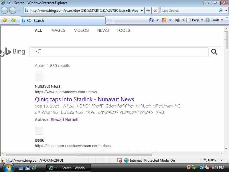
Task: Click the Home page icon
Action: 151,20
